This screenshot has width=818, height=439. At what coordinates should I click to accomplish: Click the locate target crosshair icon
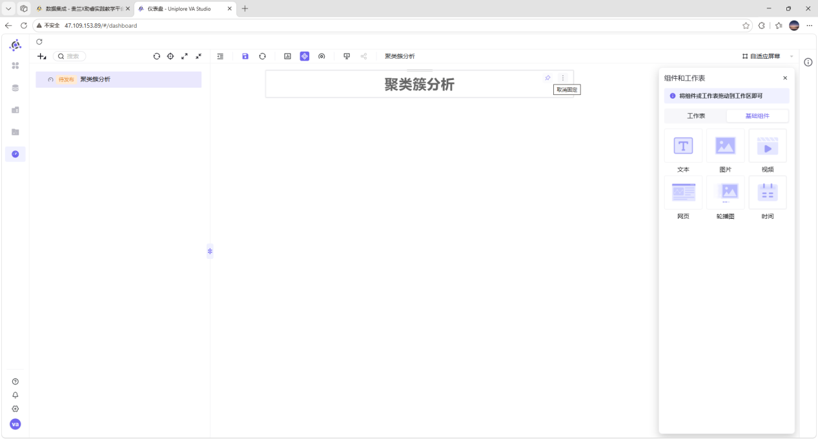[170, 56]
